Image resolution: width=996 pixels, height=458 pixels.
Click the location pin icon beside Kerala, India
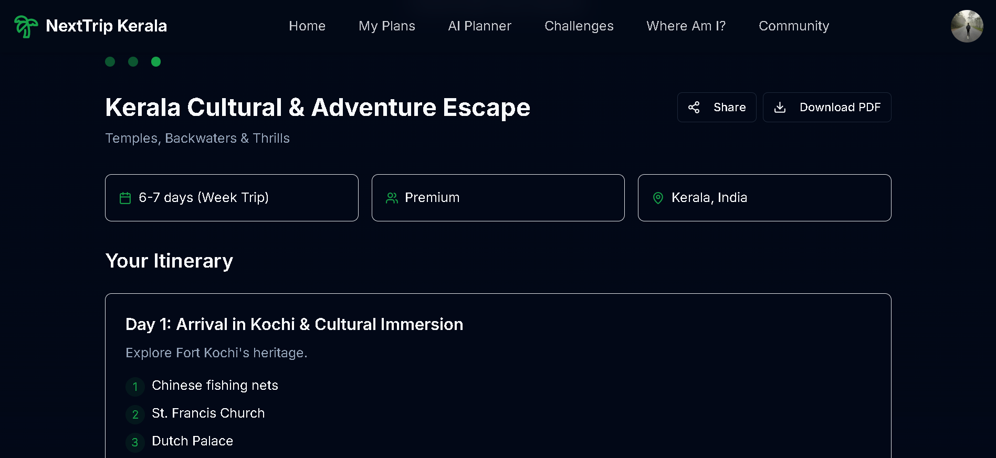coord(658,198)
